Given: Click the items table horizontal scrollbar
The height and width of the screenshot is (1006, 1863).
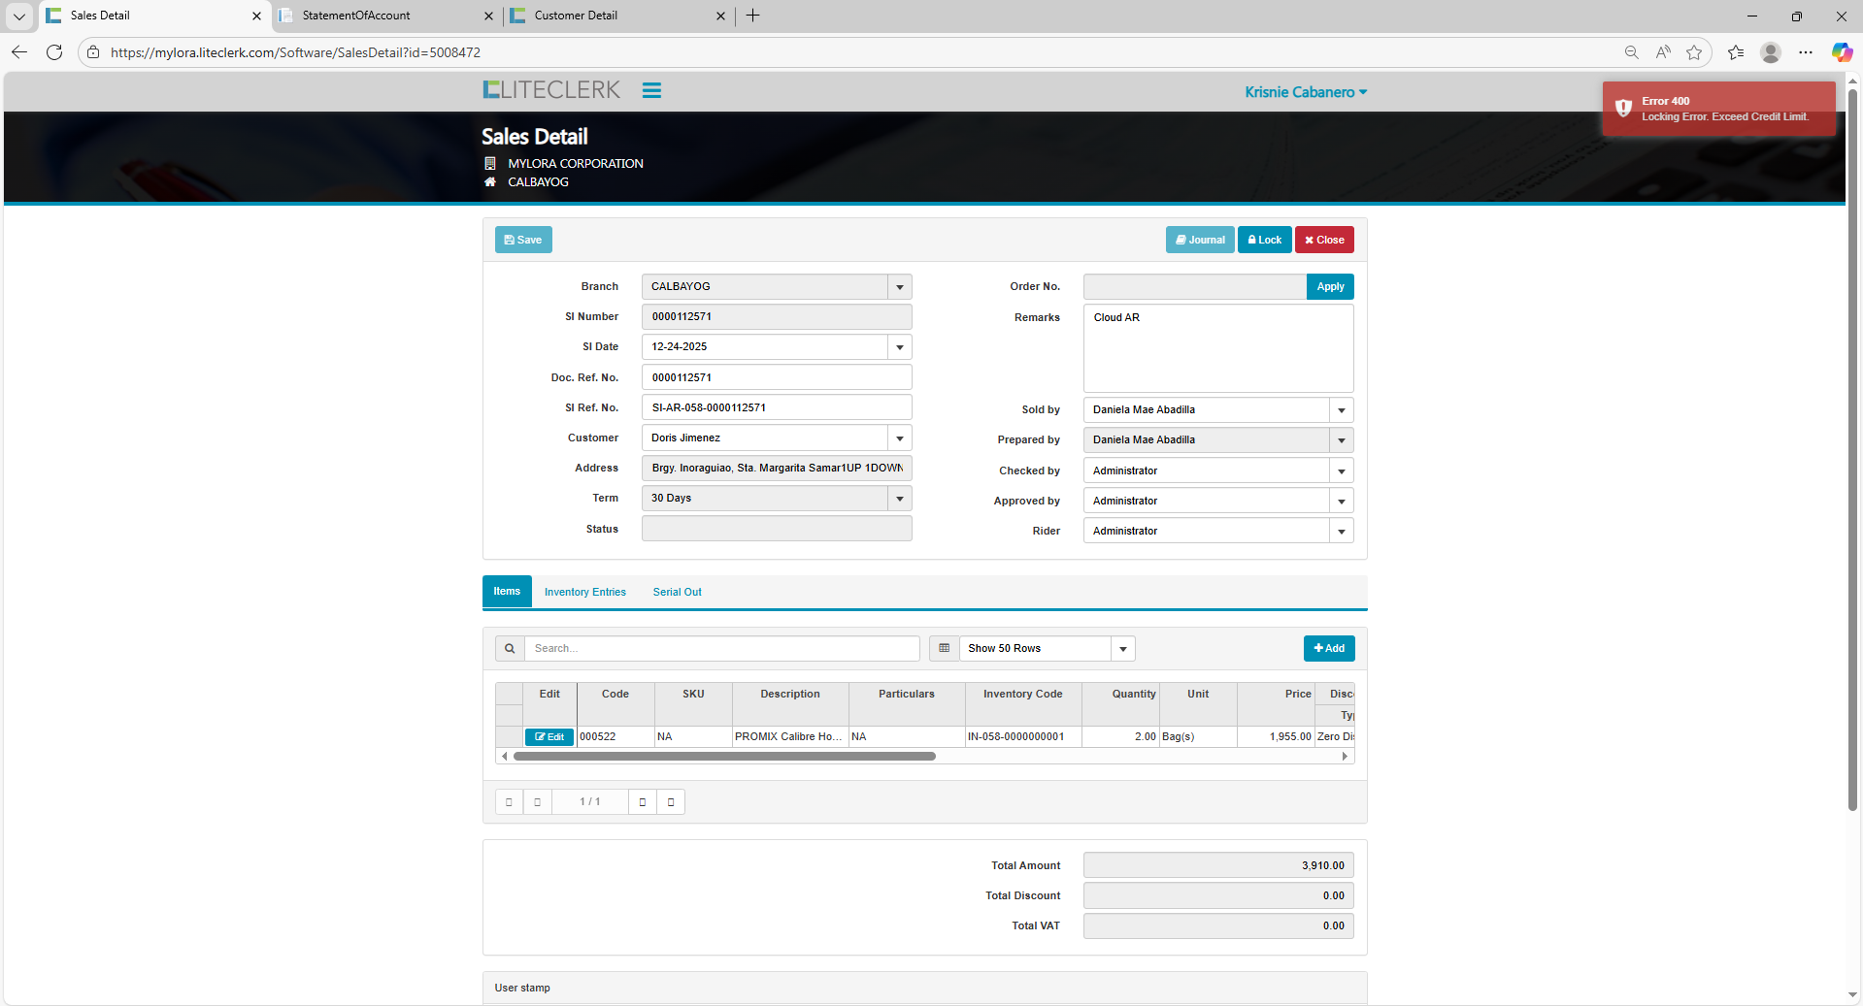Looking at the screenshot, I should point(724,757).
